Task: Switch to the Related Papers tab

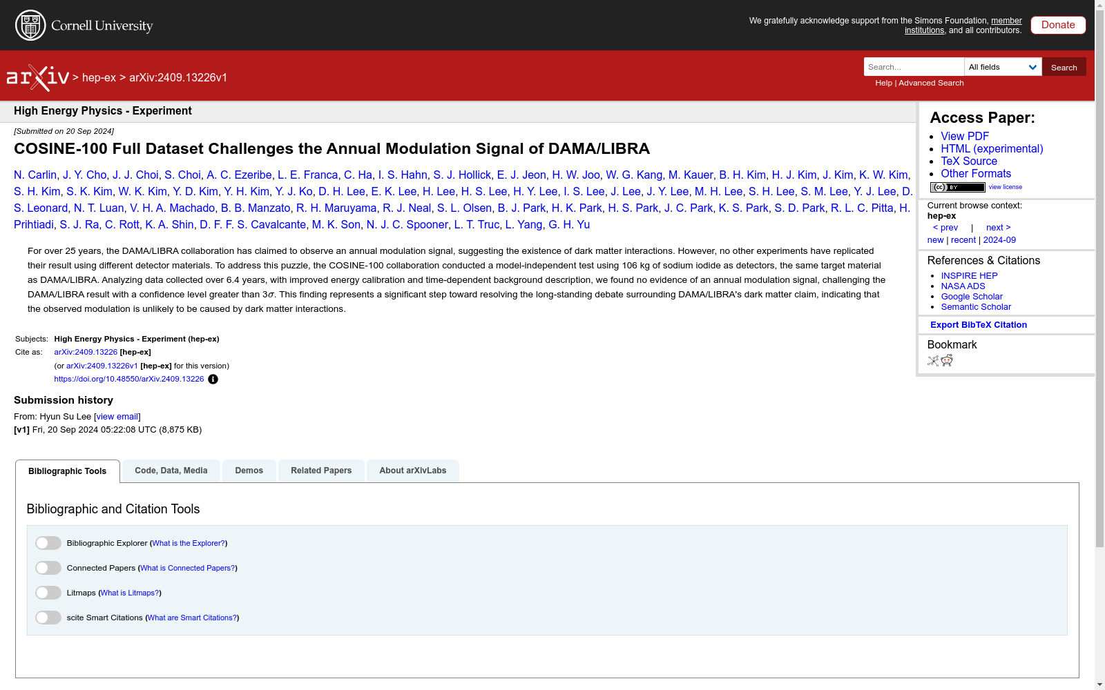Action: coord(321,471)
